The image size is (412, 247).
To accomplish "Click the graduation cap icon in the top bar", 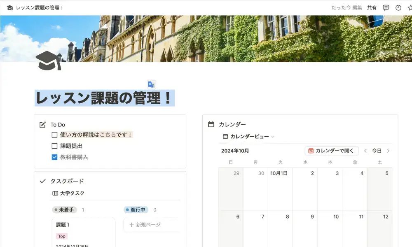I will pyautogui.click(x=10, y=7).
